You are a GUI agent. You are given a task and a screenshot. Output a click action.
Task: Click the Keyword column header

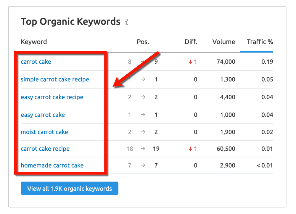pos(34,42)
